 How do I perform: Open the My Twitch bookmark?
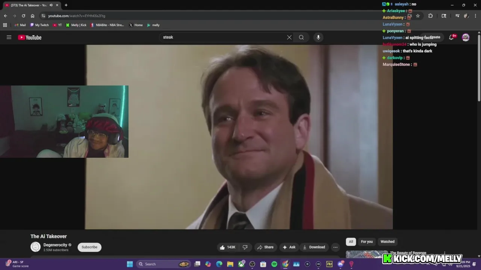[x=39, y=25]
